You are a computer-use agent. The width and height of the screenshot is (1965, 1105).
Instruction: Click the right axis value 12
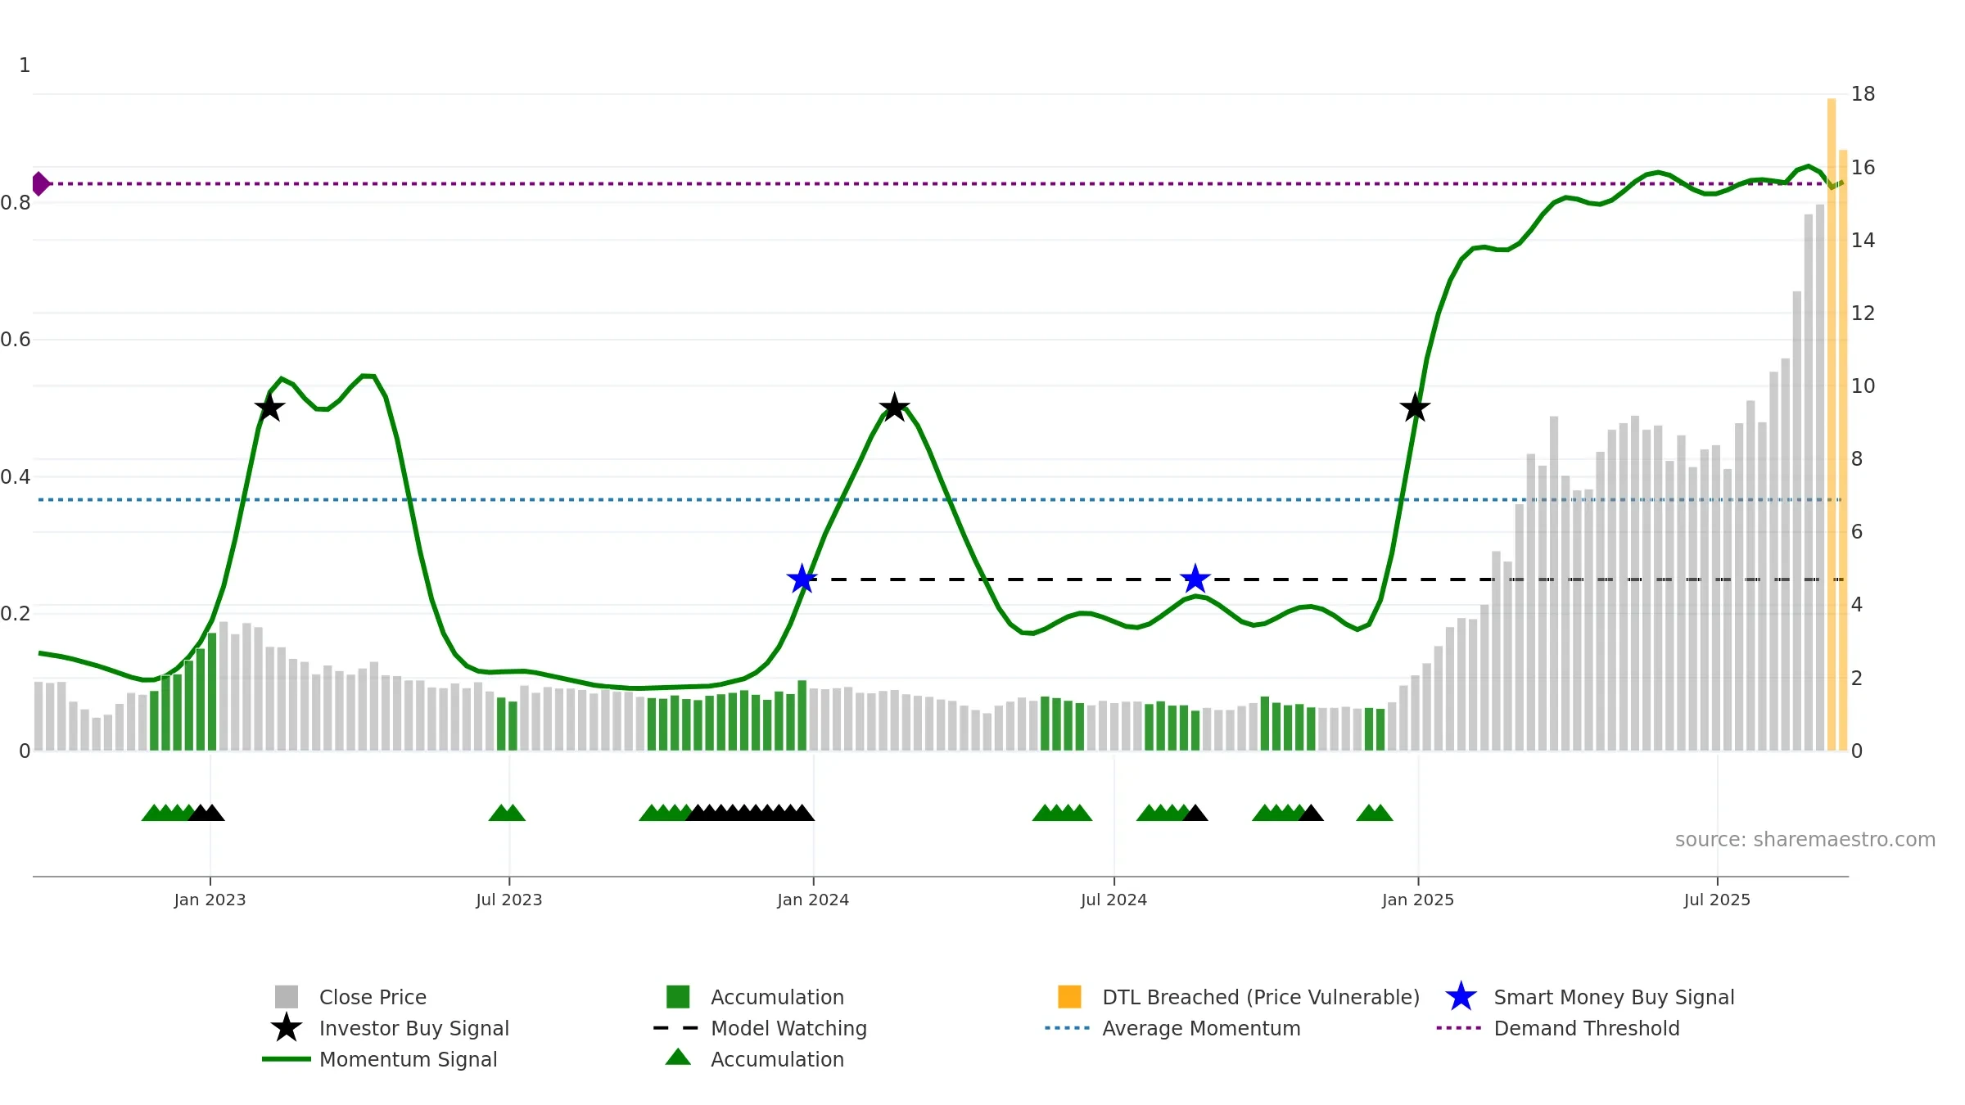click(x=1863, y=313)
